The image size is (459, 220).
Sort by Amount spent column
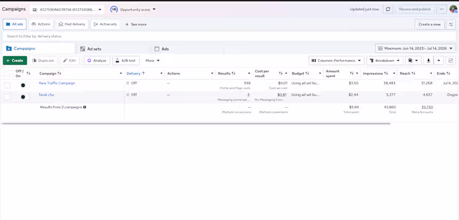click(352, 73)
